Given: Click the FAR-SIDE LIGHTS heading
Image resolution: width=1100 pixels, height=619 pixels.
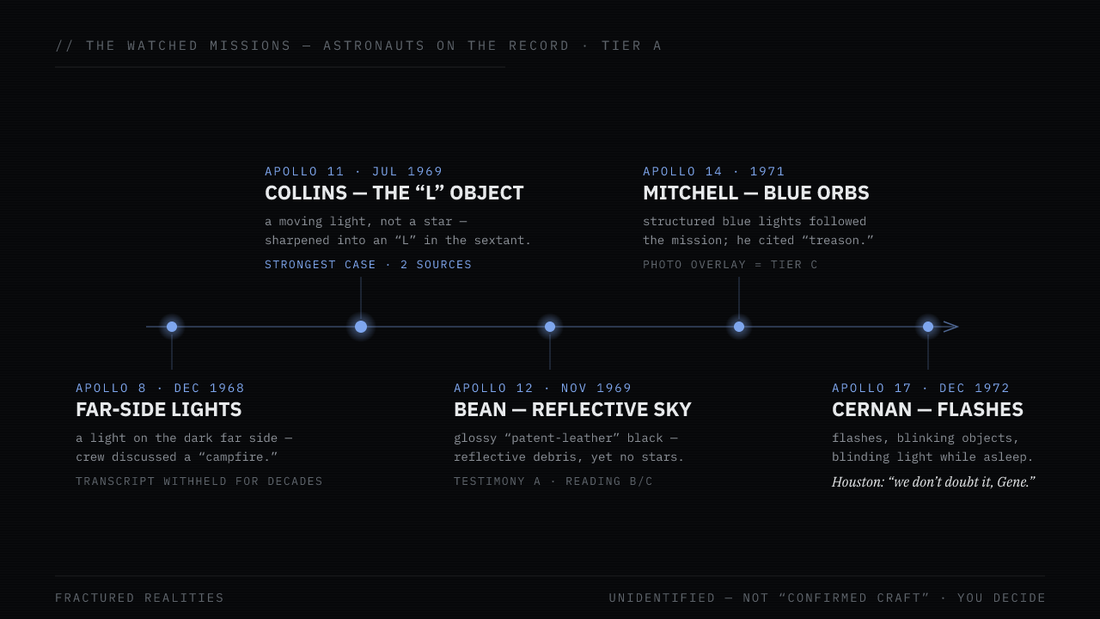Looking at the screenshot, I should click(x=159, y=409).
